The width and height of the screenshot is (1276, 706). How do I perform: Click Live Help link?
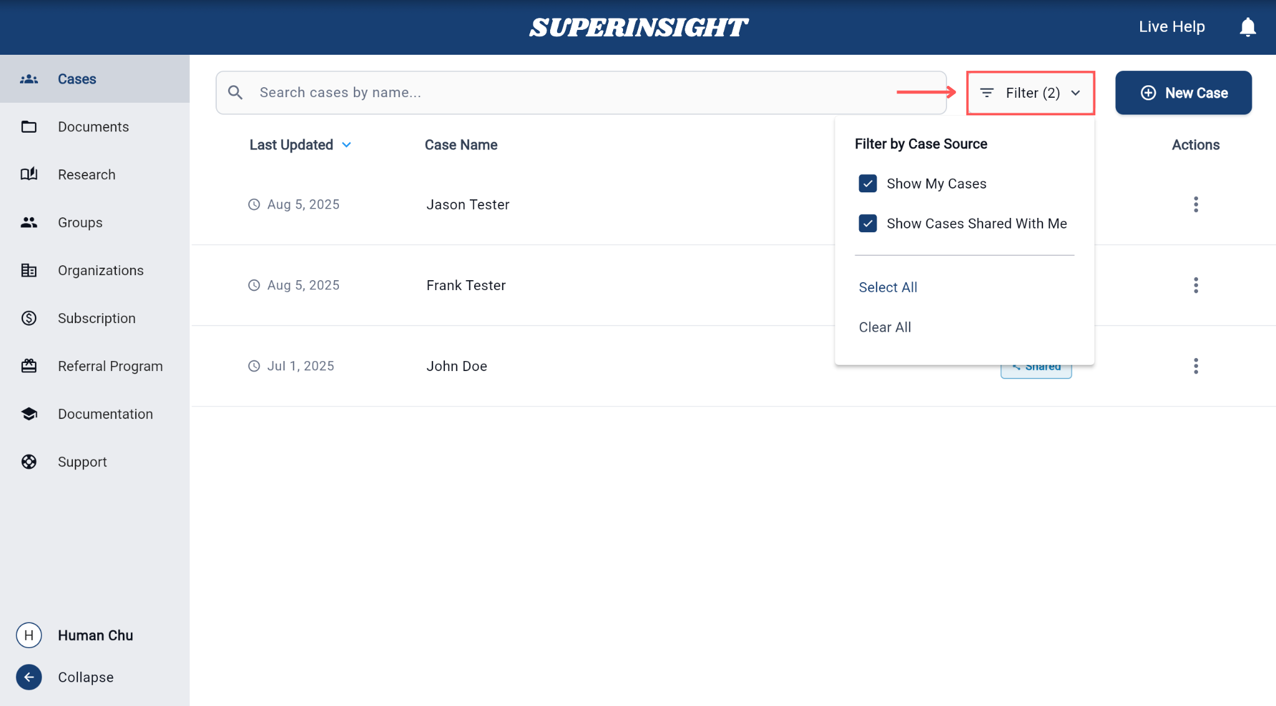coord(1171,27)
